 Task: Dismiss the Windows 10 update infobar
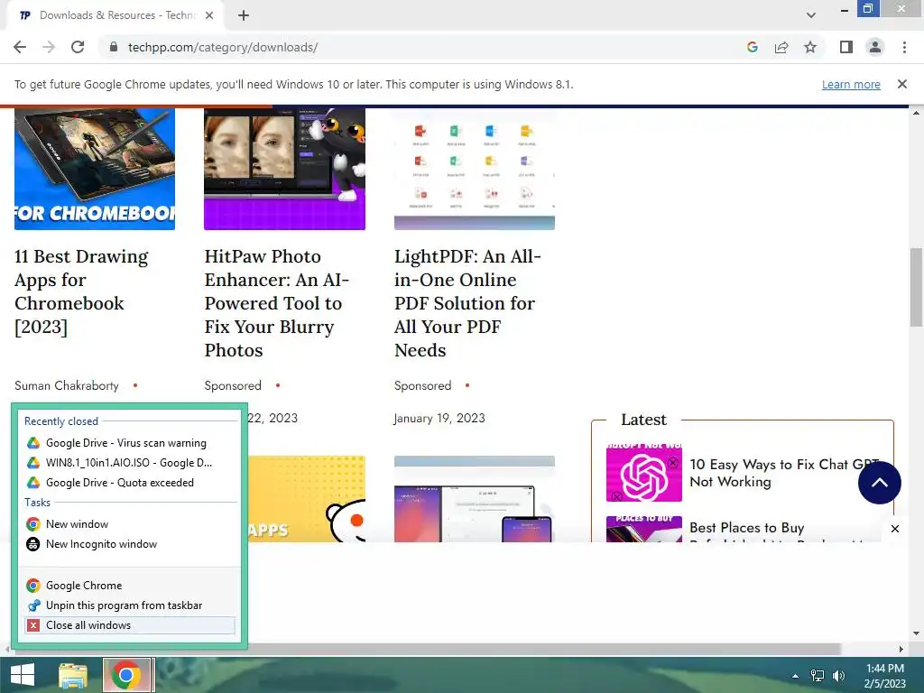click(x=901, y=84)
